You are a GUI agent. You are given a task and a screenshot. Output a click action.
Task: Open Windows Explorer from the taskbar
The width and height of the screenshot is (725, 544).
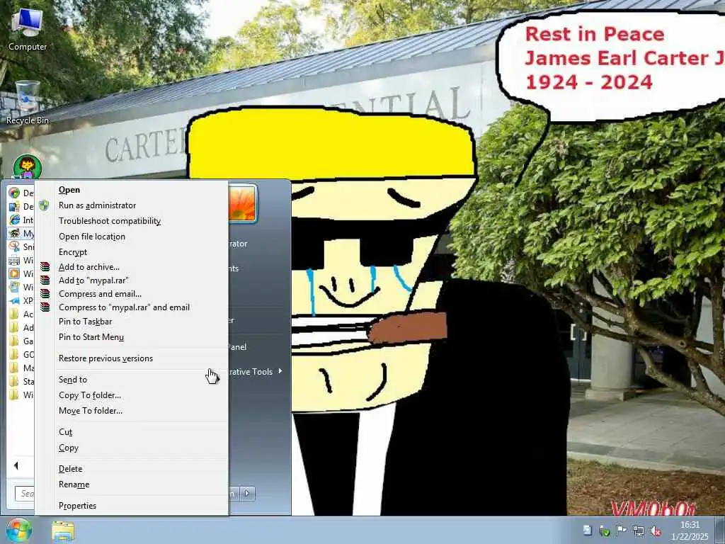(63, 531)
